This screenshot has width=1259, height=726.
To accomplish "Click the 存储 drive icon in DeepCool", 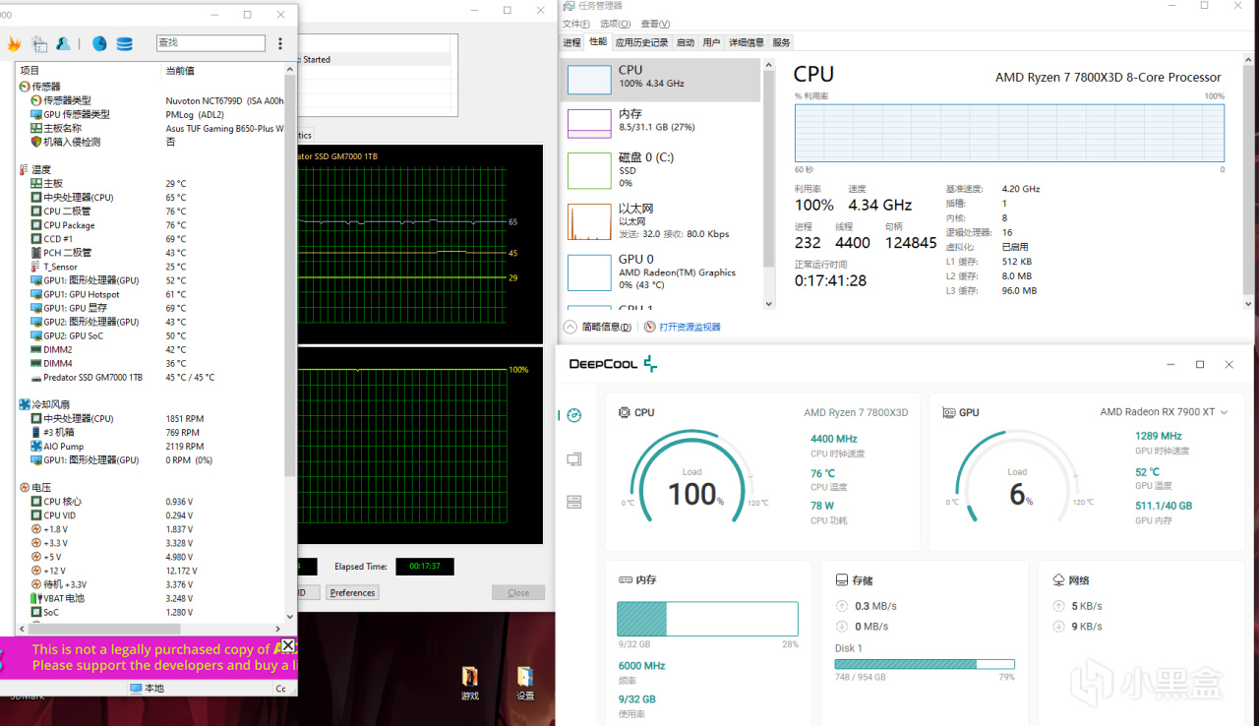I will coord(842,580).
